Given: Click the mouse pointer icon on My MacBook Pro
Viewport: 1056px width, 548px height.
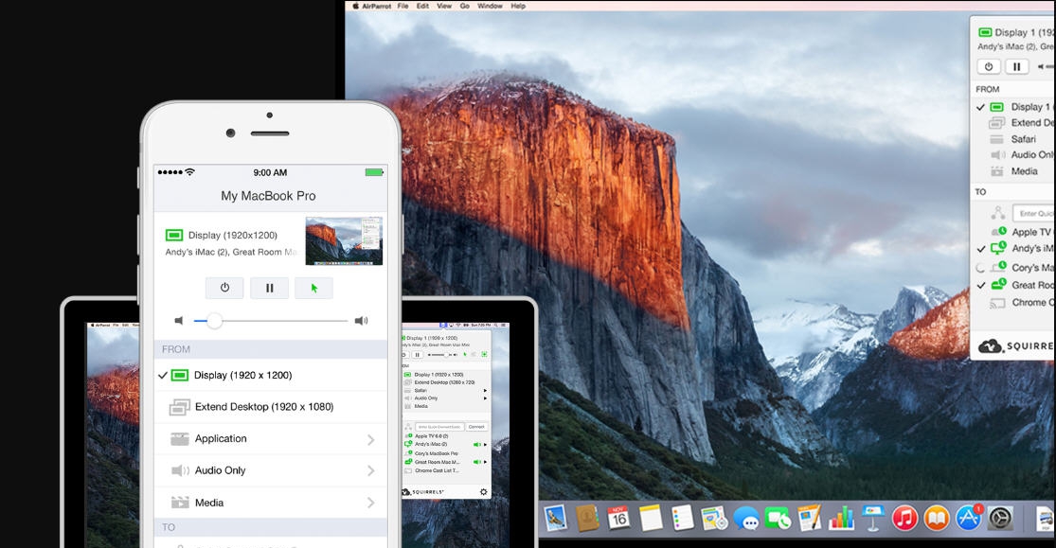Looking at the screenshot, I should point(313,287).
